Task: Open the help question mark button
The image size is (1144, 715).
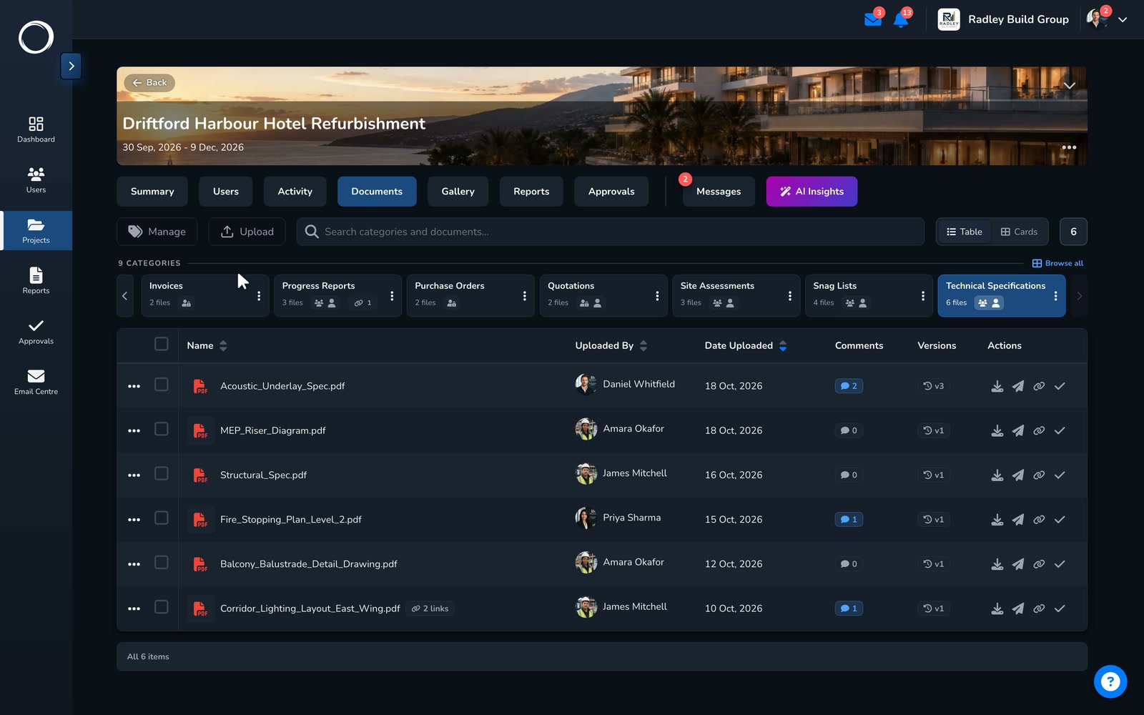Action: [1110, 681]
